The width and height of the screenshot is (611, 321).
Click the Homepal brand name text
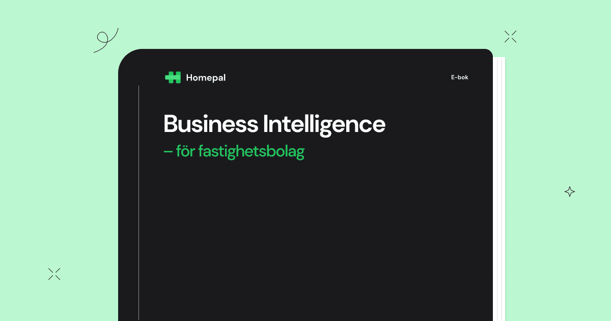(x=206, y=78)
